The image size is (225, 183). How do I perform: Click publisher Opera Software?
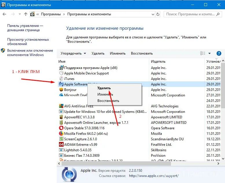(163, 128)
